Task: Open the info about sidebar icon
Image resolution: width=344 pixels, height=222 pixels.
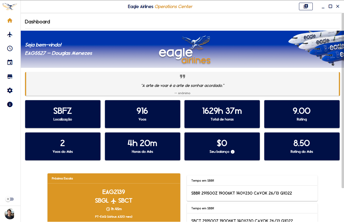Action: pyautogui.click(x=10, y=104)
